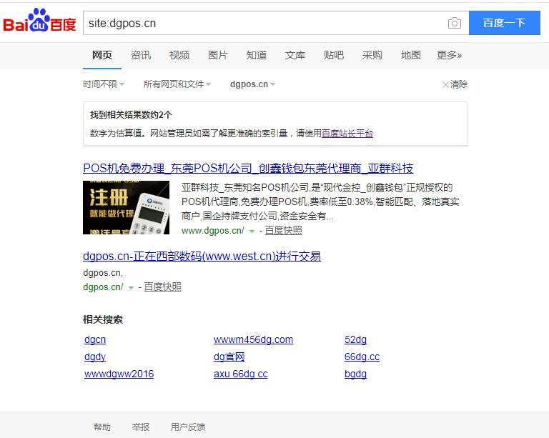The width and height of the screenshot is (549, 438).
Task: Click the 相关搜索 heading
Action: point(103,319)
